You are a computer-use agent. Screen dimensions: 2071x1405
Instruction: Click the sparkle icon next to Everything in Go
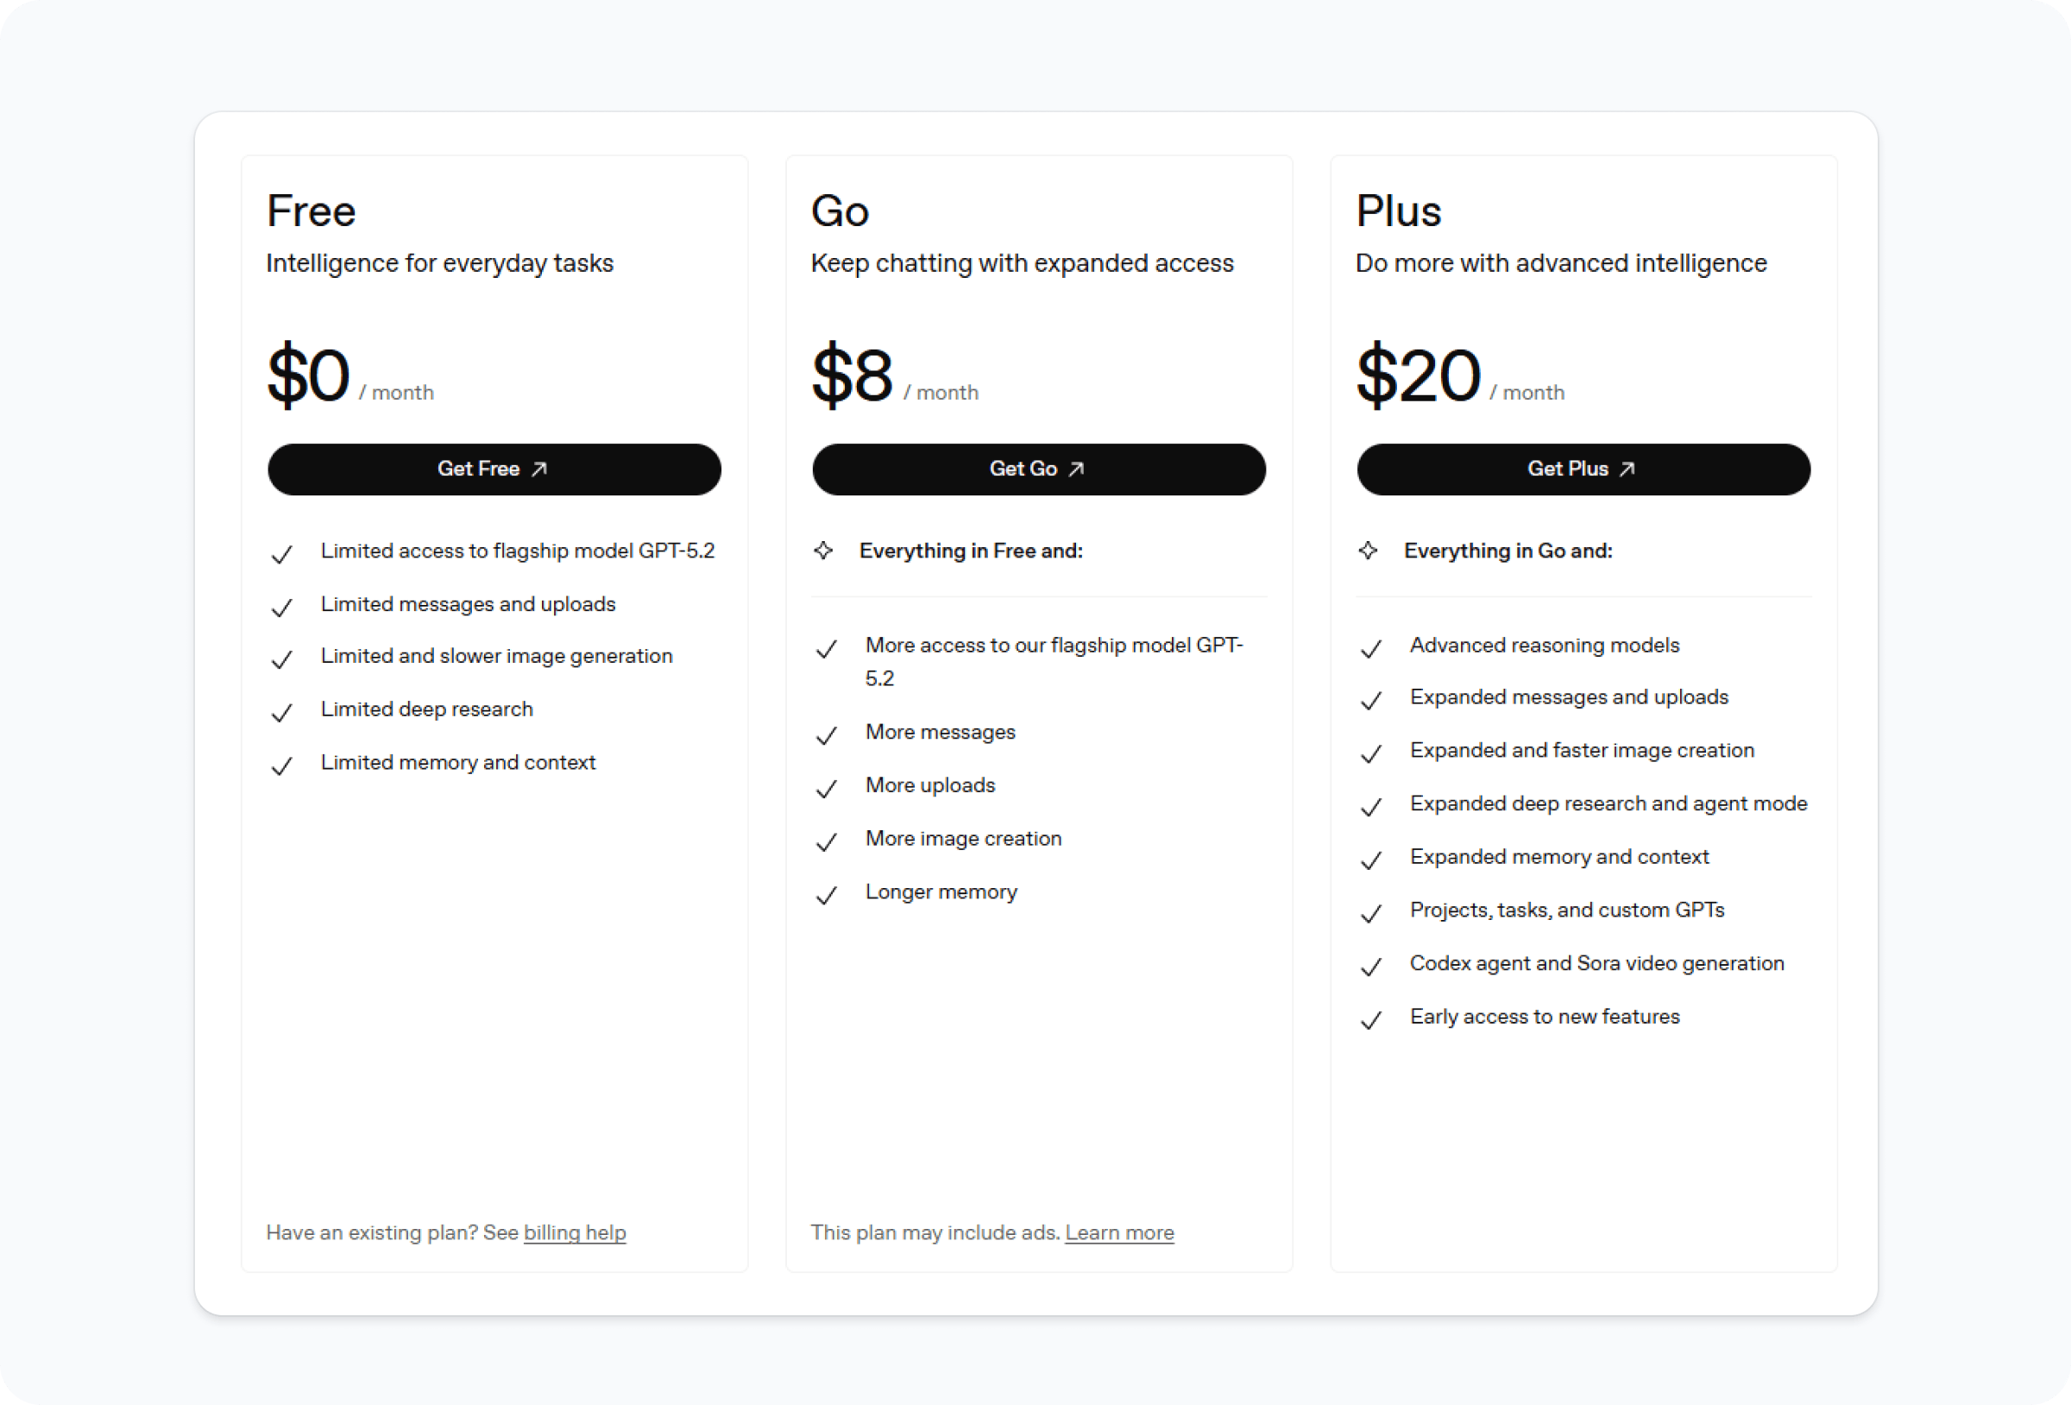click(1368, 551)
